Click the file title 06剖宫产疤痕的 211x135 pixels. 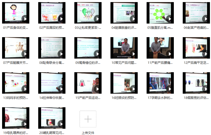pos(196,27)
